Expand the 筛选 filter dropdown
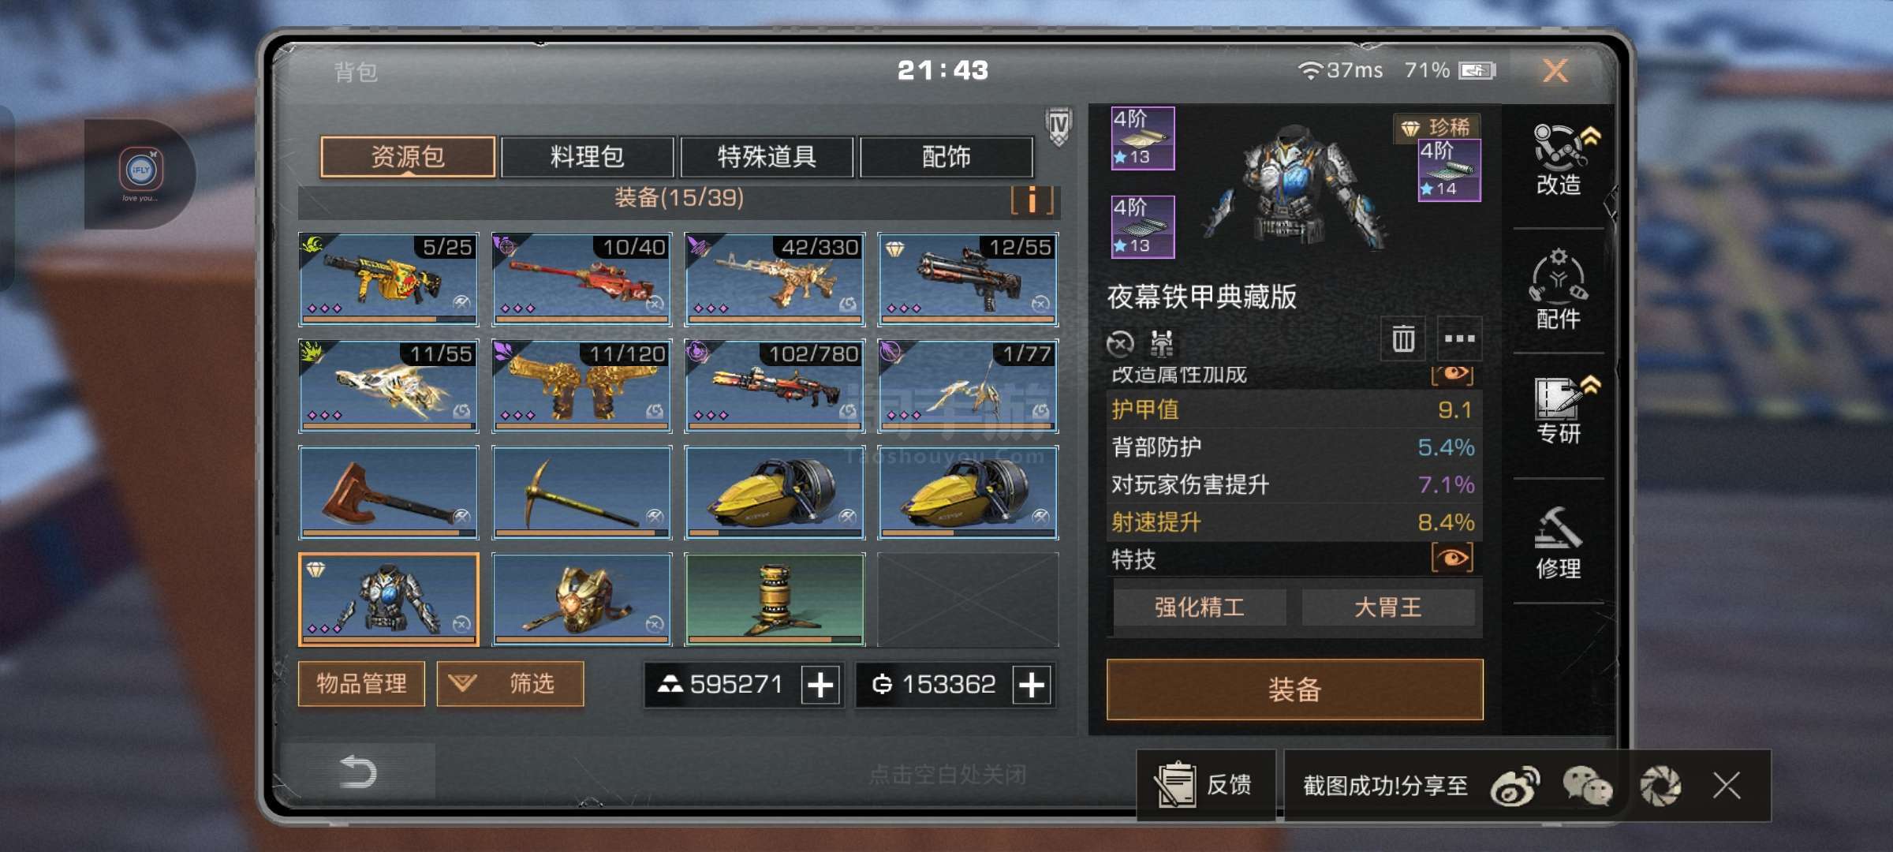This screenshot has width=1893, height=852. [x=510, y=683]
